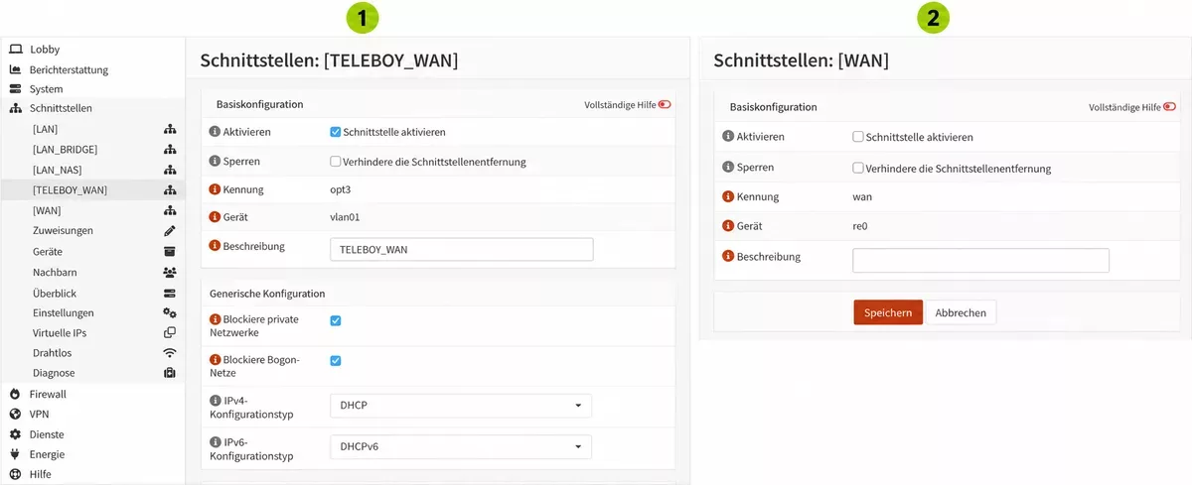This screenshot has width=1192, height=485.
Task: Check Verhindere die Schnittstellenentfernung in WAN panel
Action: pyautogui.click(x=858, y=168)
